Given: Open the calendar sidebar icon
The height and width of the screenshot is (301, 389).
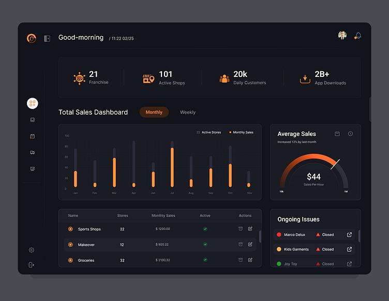Looking at the screenshot, I should pyautogui.click(x=33, y=136).
